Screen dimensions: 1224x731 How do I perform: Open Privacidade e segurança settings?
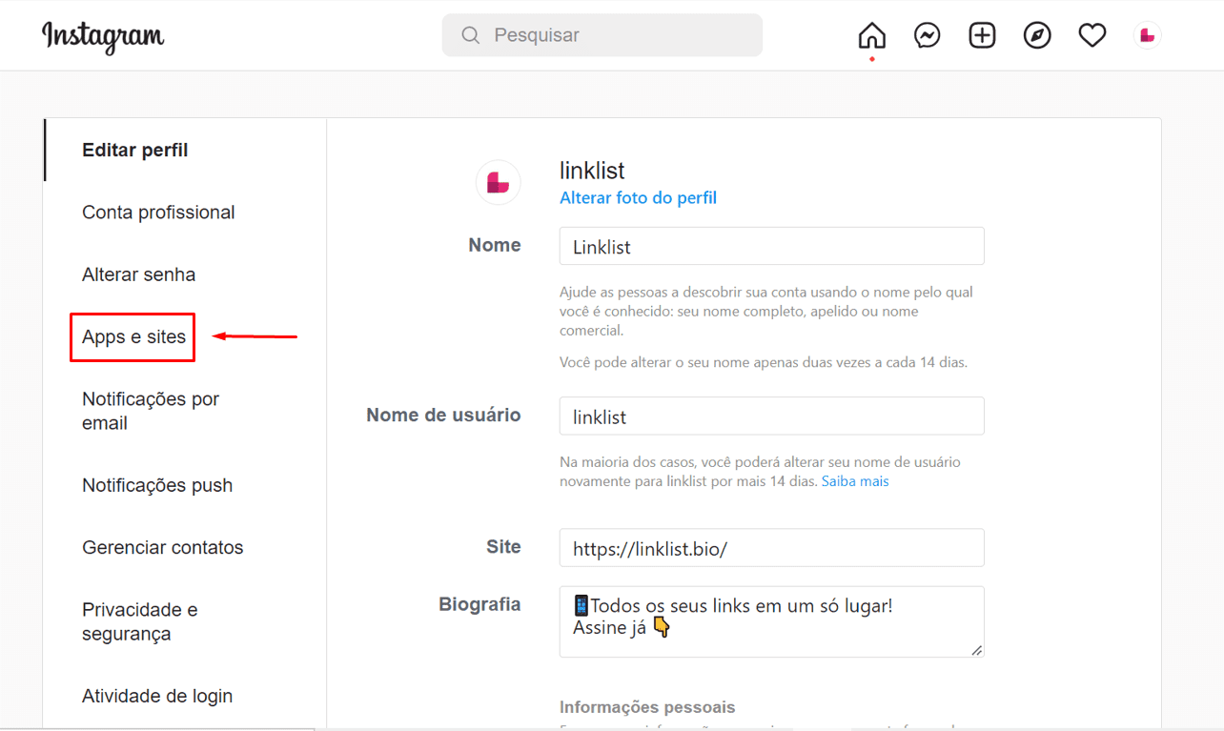point(140,621)
